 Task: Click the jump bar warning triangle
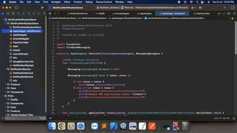click(x=233, y=18)
